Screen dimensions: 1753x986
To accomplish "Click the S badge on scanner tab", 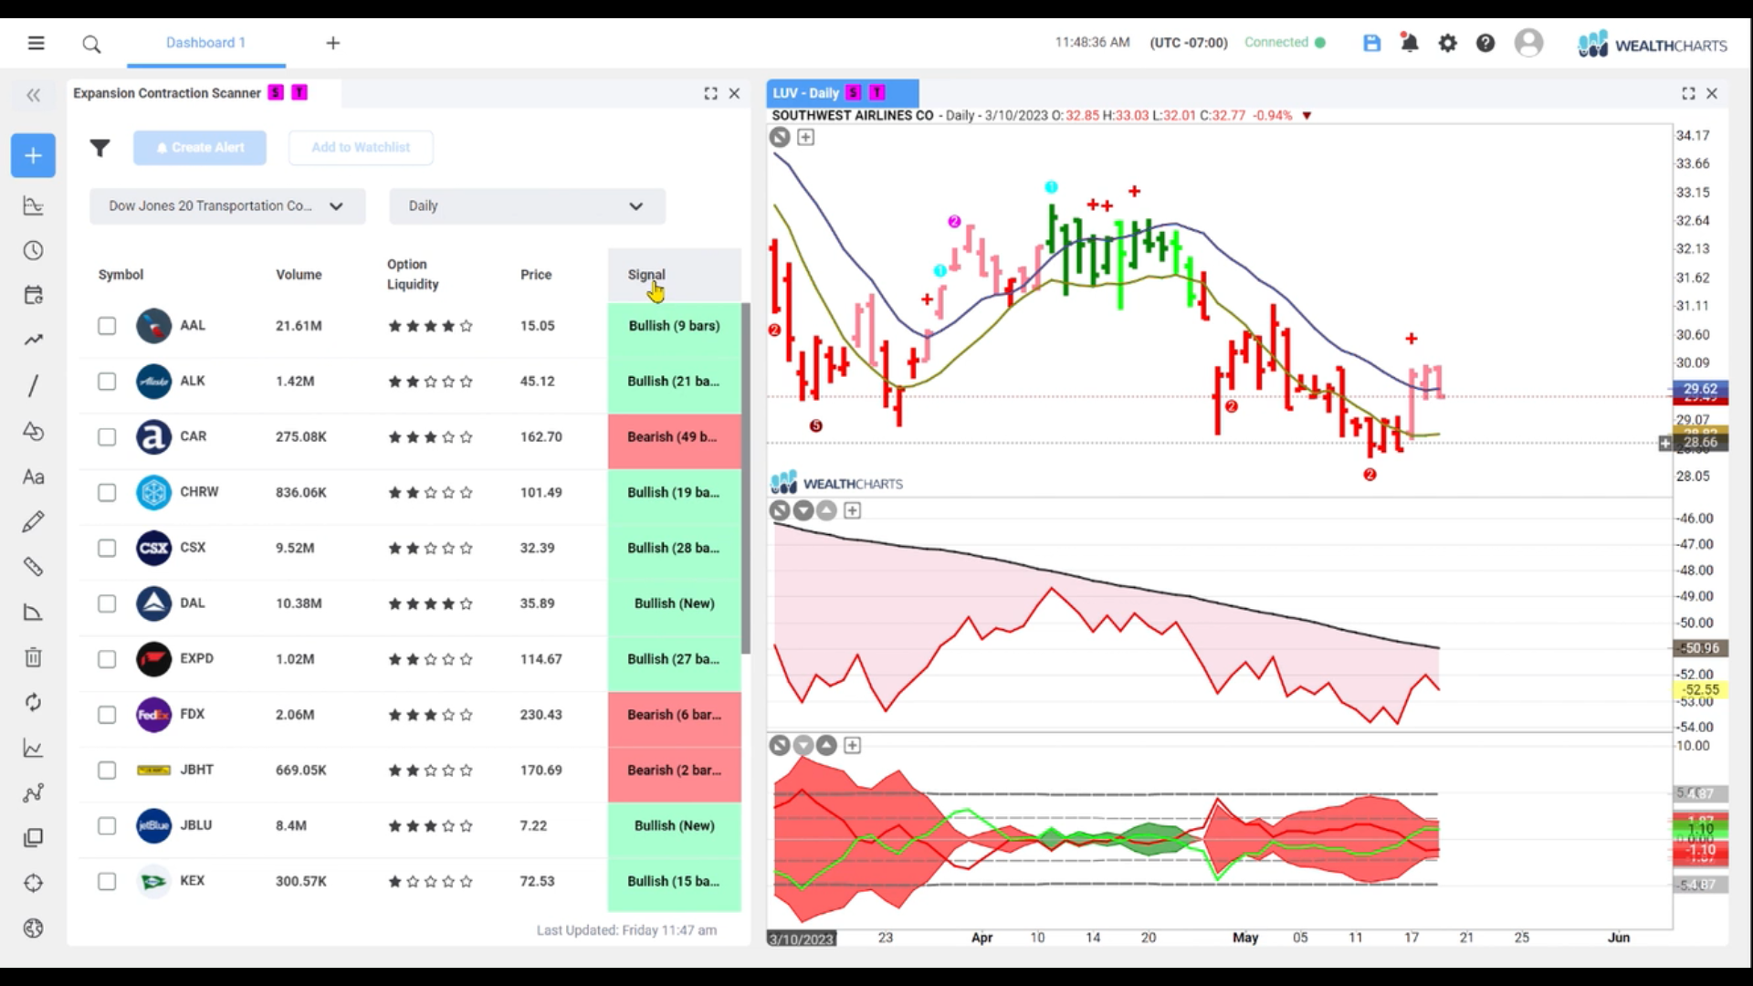I will point(276,93).
